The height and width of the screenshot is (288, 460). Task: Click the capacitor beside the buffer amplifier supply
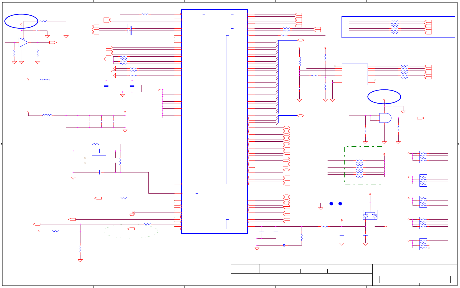point(36,31)
